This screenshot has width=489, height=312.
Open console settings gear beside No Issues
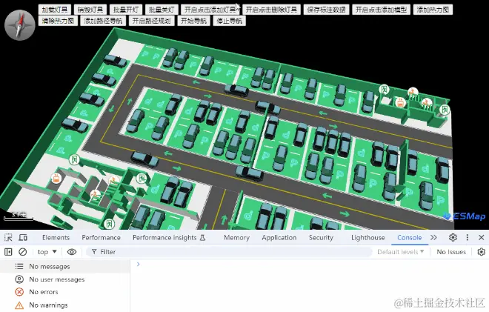coord(481,252)
